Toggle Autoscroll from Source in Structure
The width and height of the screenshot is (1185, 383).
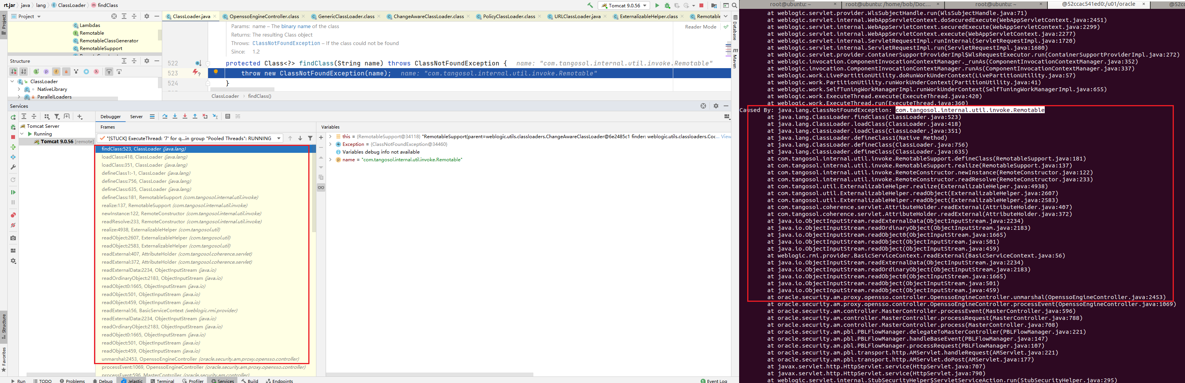[119, 72]
